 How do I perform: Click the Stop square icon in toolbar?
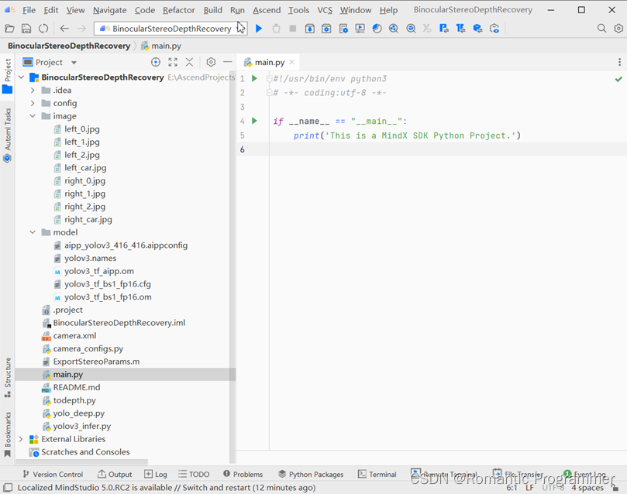(x=293, y=29)
